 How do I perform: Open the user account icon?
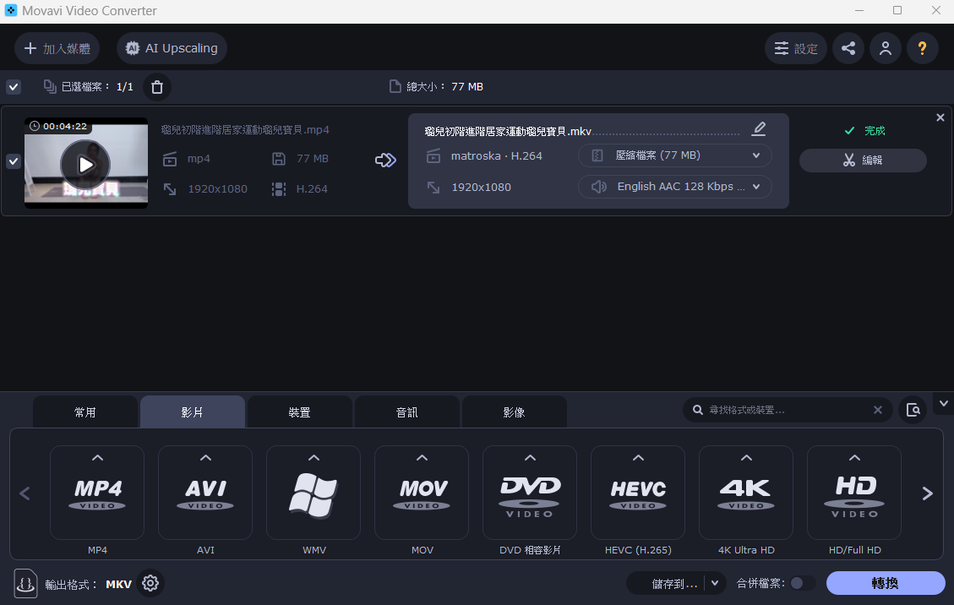point(886,48)
